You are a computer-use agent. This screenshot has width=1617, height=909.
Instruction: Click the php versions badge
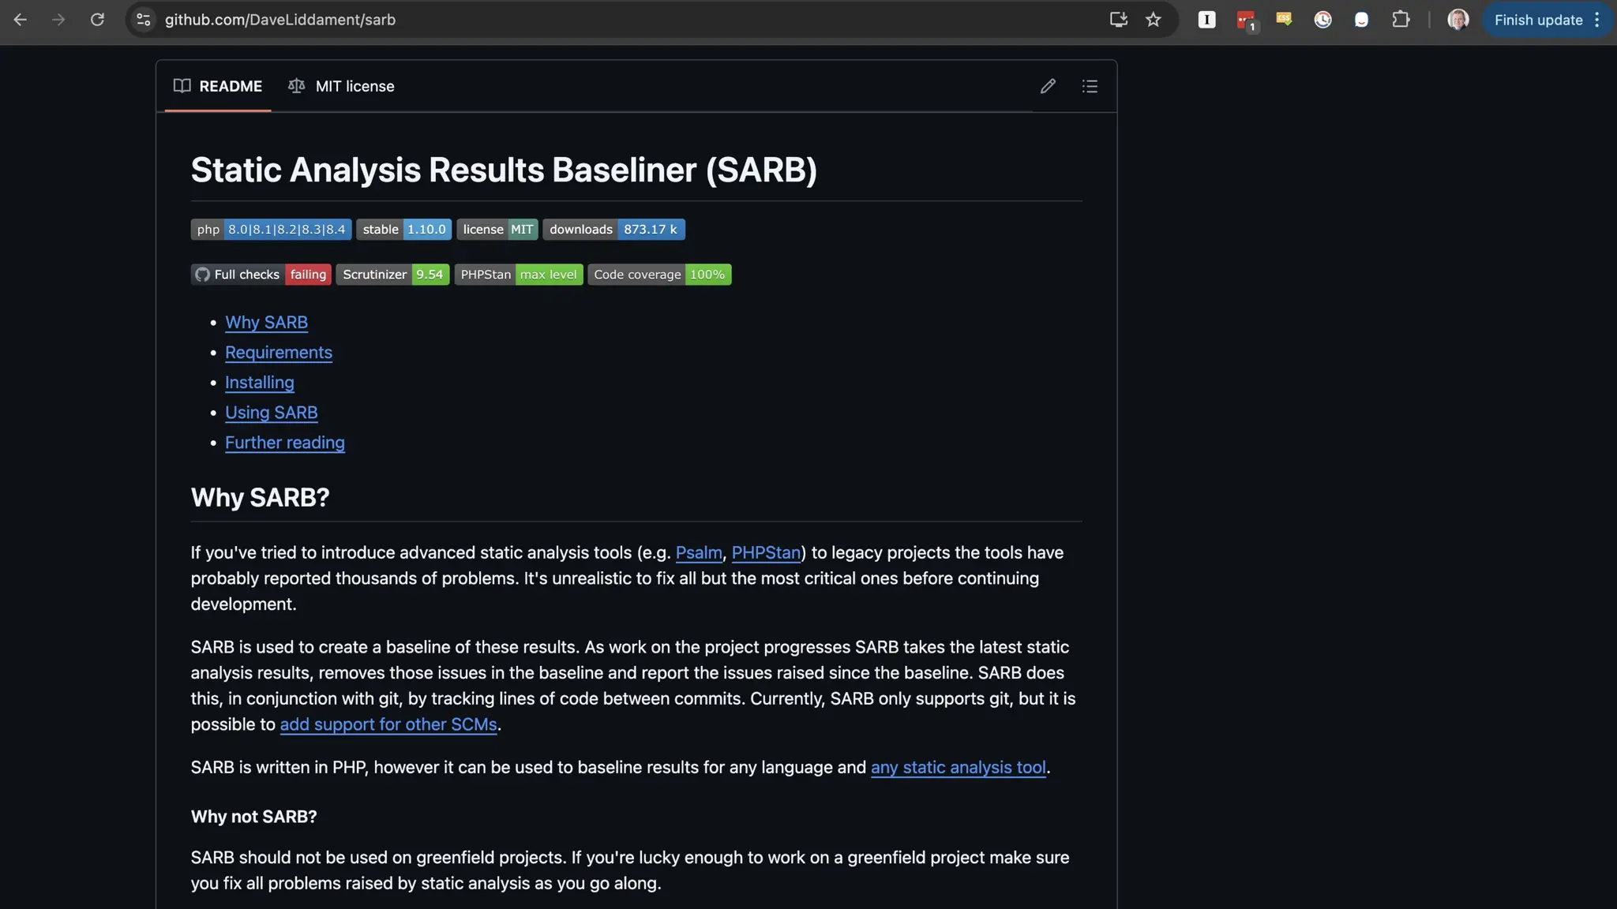tap(271, 229)
